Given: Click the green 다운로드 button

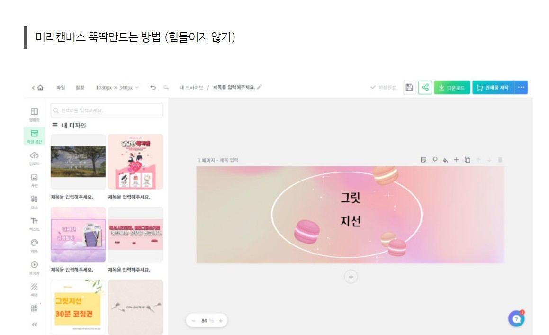Looking at the screenshot, I should pyautogui.click(x=452, y=87).
